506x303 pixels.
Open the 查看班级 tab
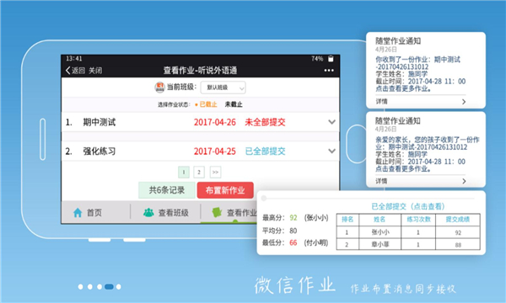click(x=165, y=212)
